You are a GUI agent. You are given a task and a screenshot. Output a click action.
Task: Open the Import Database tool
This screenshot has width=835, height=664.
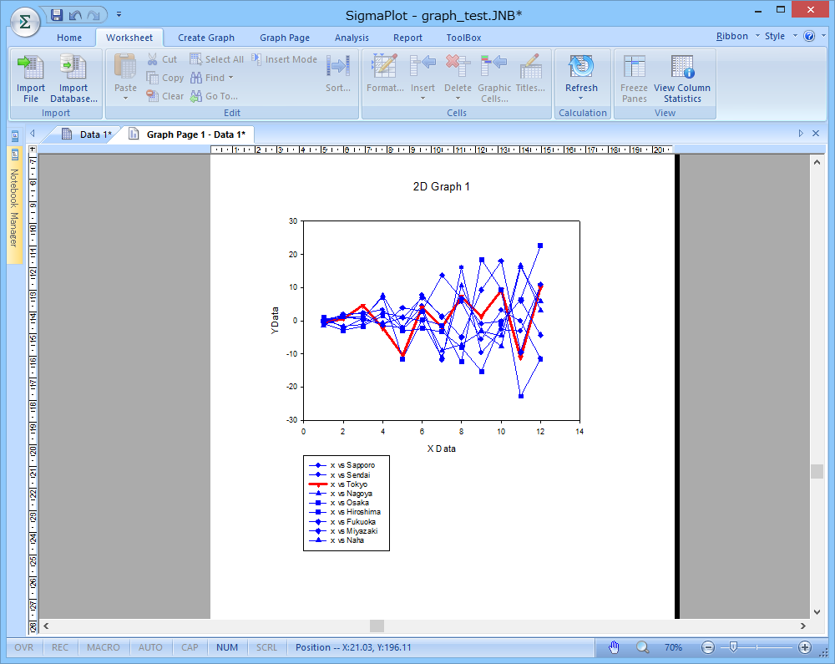pyautogui.click(x=73, y=68)
